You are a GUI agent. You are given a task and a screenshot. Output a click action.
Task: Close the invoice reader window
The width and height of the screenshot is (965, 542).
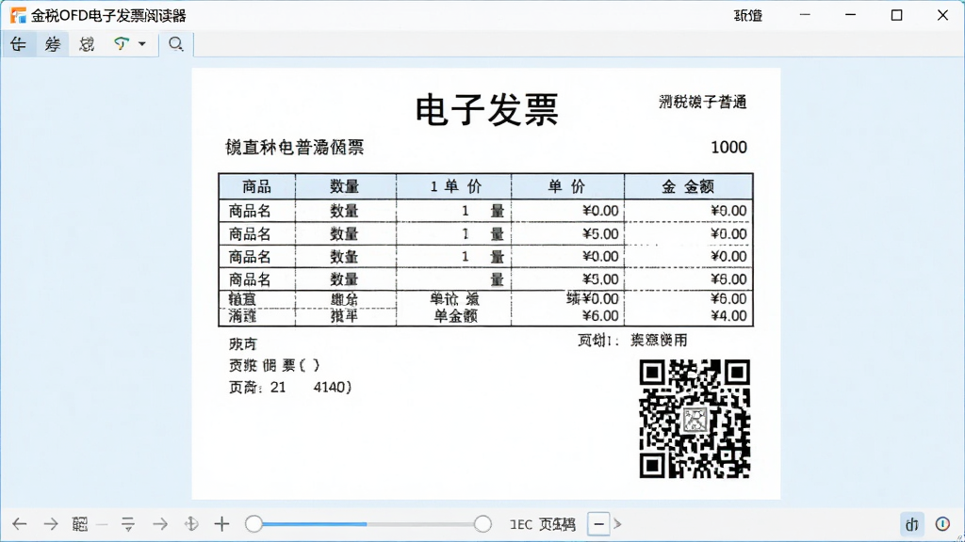(942, 15)
